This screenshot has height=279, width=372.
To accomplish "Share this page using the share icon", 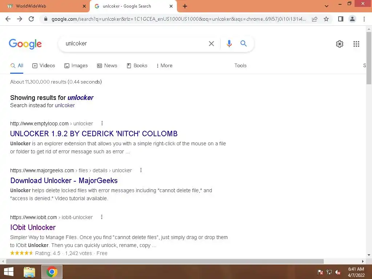I will coord(315,19).
